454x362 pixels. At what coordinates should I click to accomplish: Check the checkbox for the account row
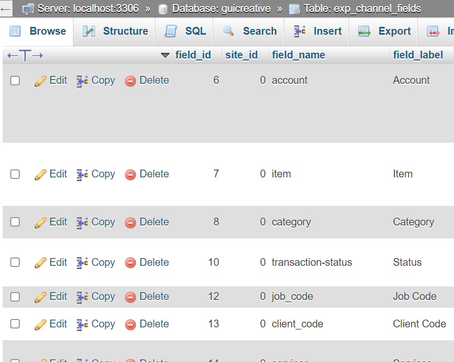tap(15, 81)
